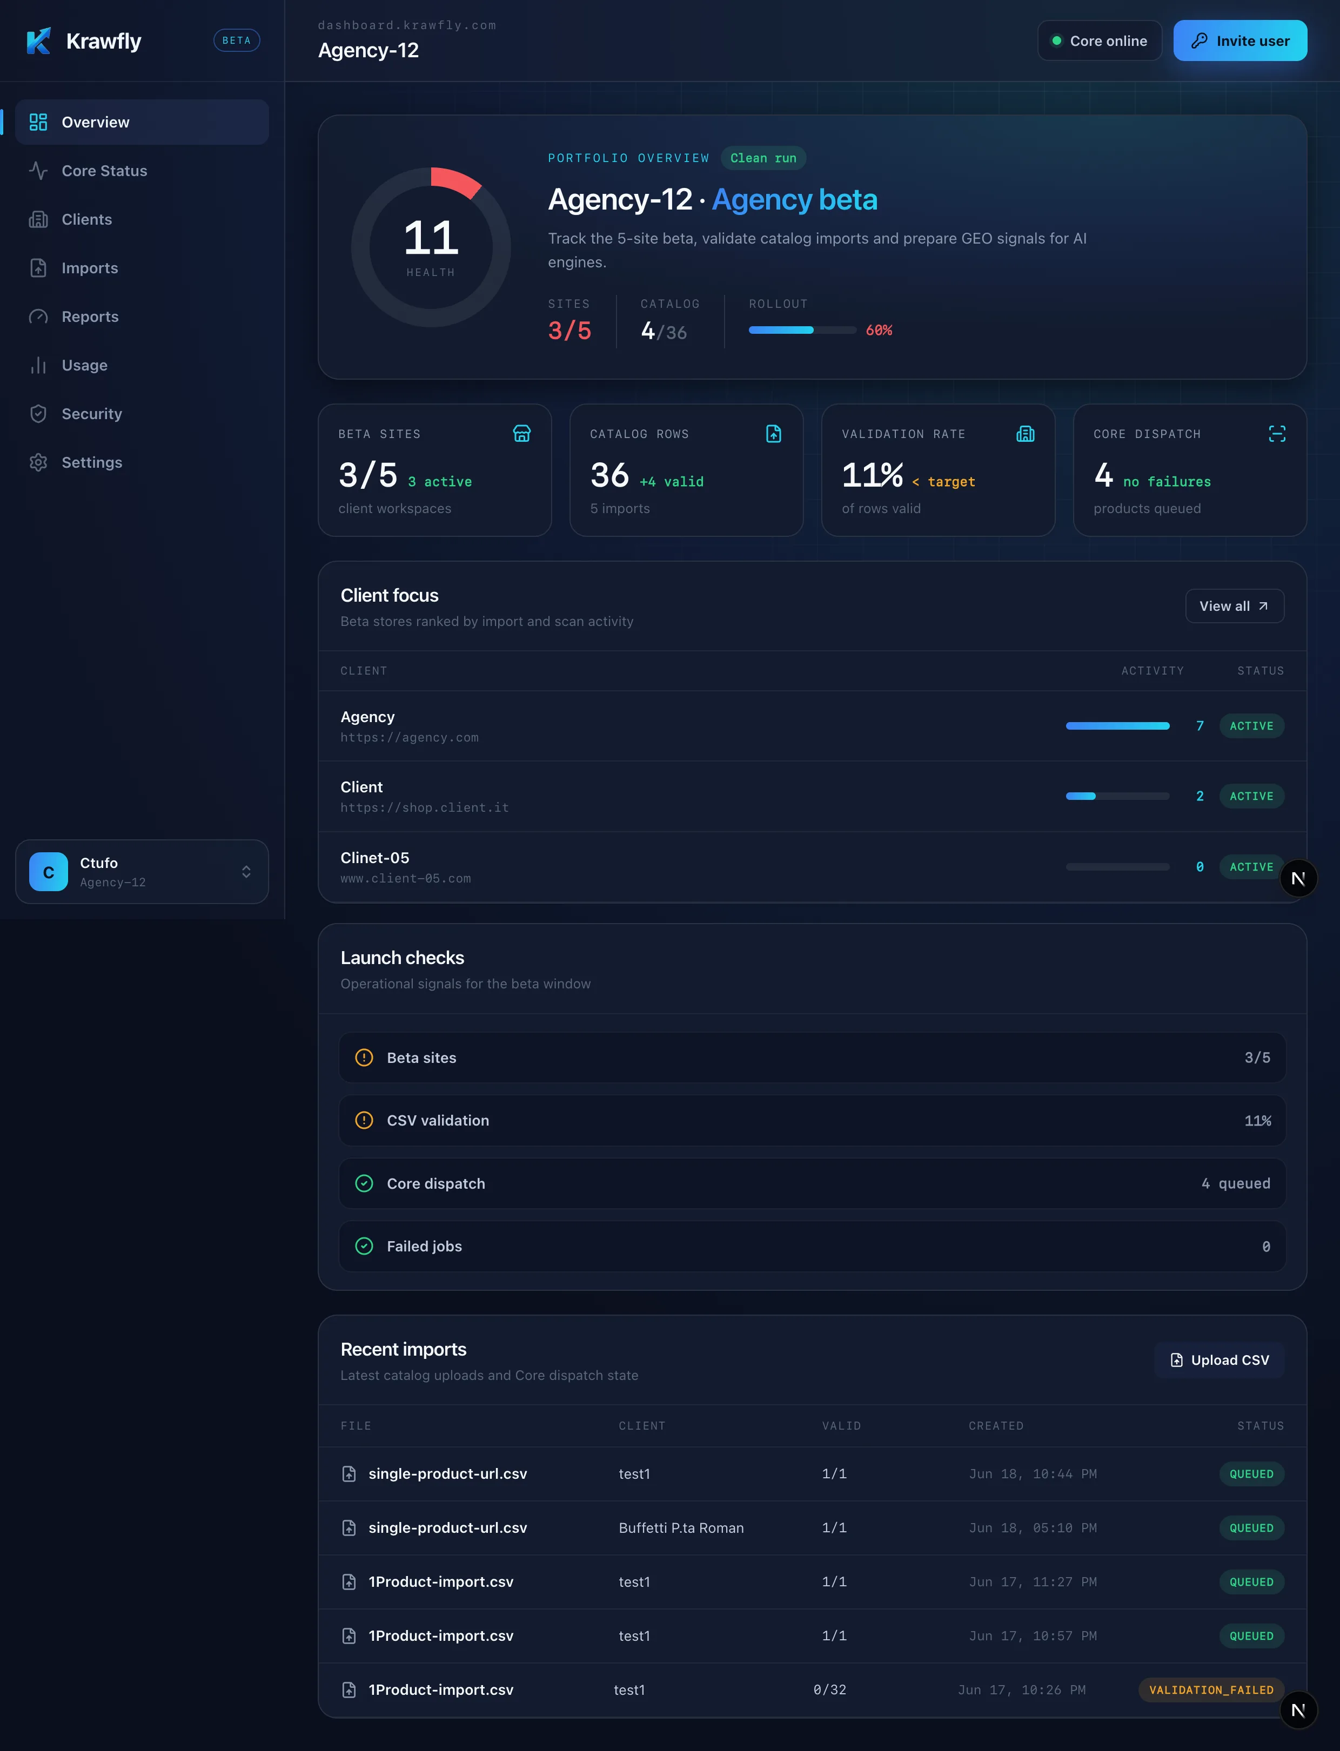
Task: Open the Reports section
Action: coord(142,316)
